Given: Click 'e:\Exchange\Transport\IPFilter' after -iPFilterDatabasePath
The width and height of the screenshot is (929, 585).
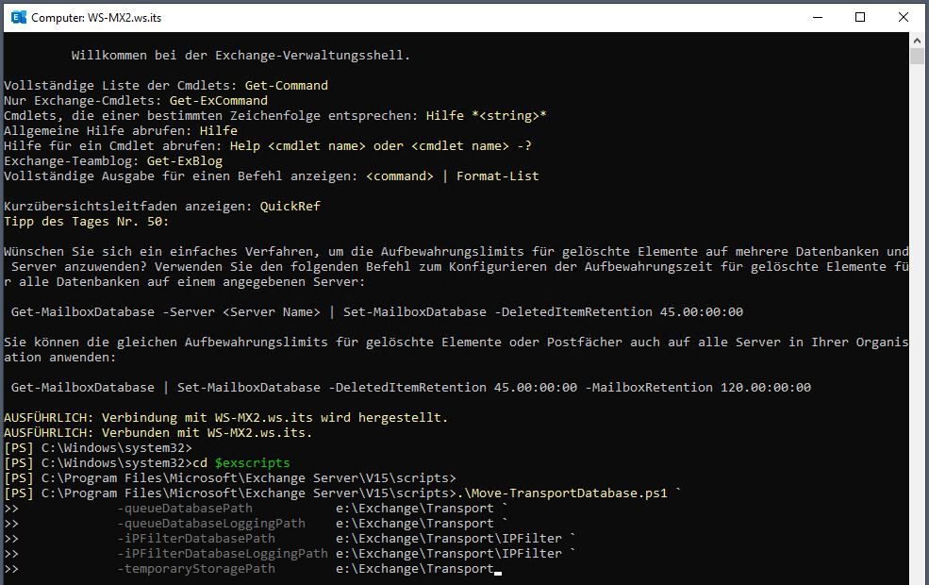Looking at the screenshot, I should click(x=449, y=538).
